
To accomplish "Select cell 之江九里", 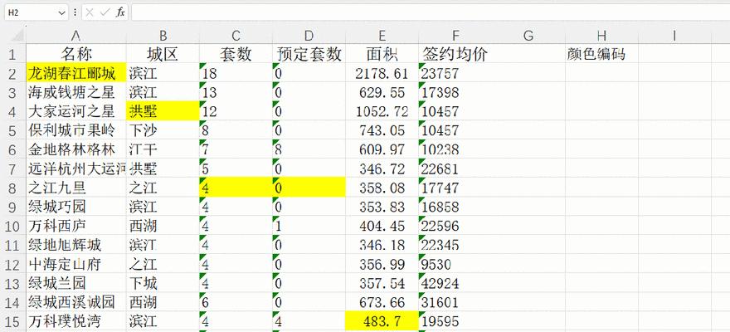I will pos(75,188).
